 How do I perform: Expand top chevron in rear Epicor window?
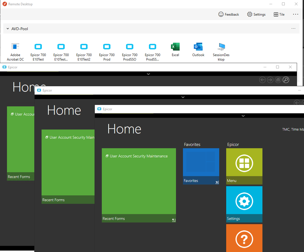pyautogui.click(x=148, y=74)
